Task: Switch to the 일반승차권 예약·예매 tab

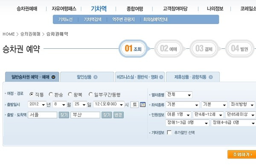Action: tap(32, 77)
